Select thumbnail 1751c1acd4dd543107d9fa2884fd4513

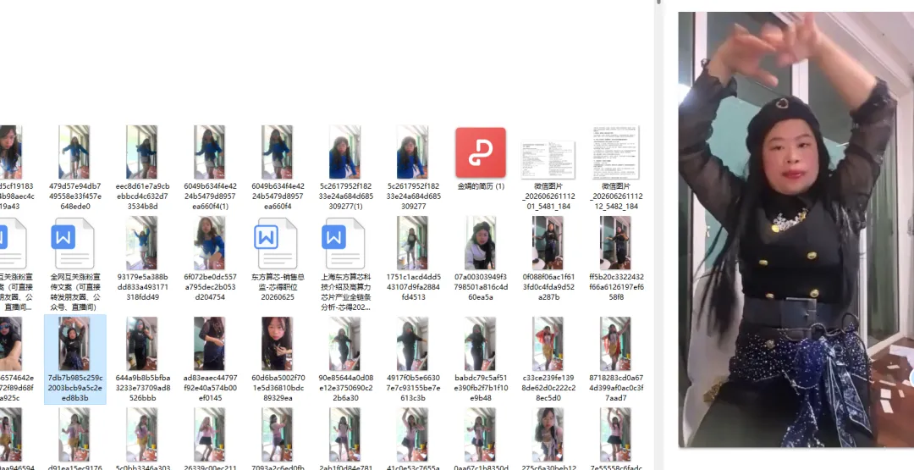pyautogui.click(x=412, y=243)
